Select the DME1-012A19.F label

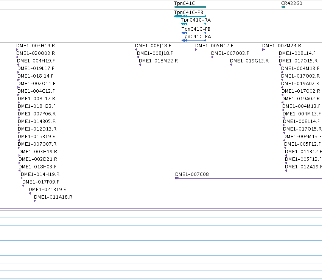coord(303,167)
